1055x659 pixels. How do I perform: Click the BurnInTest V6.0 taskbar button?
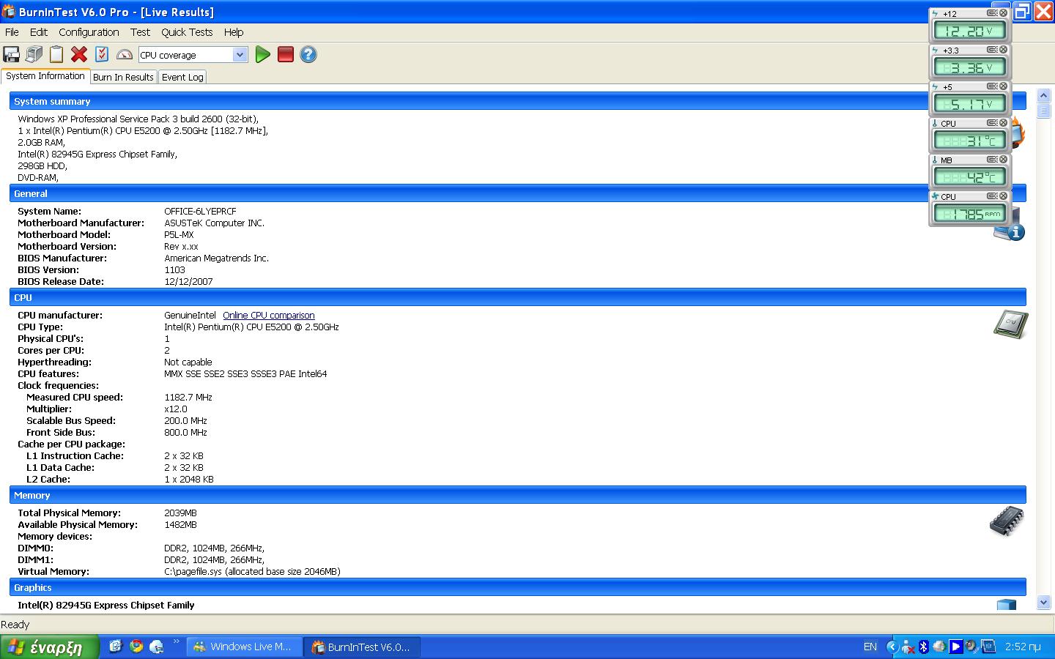click(363, 647)
